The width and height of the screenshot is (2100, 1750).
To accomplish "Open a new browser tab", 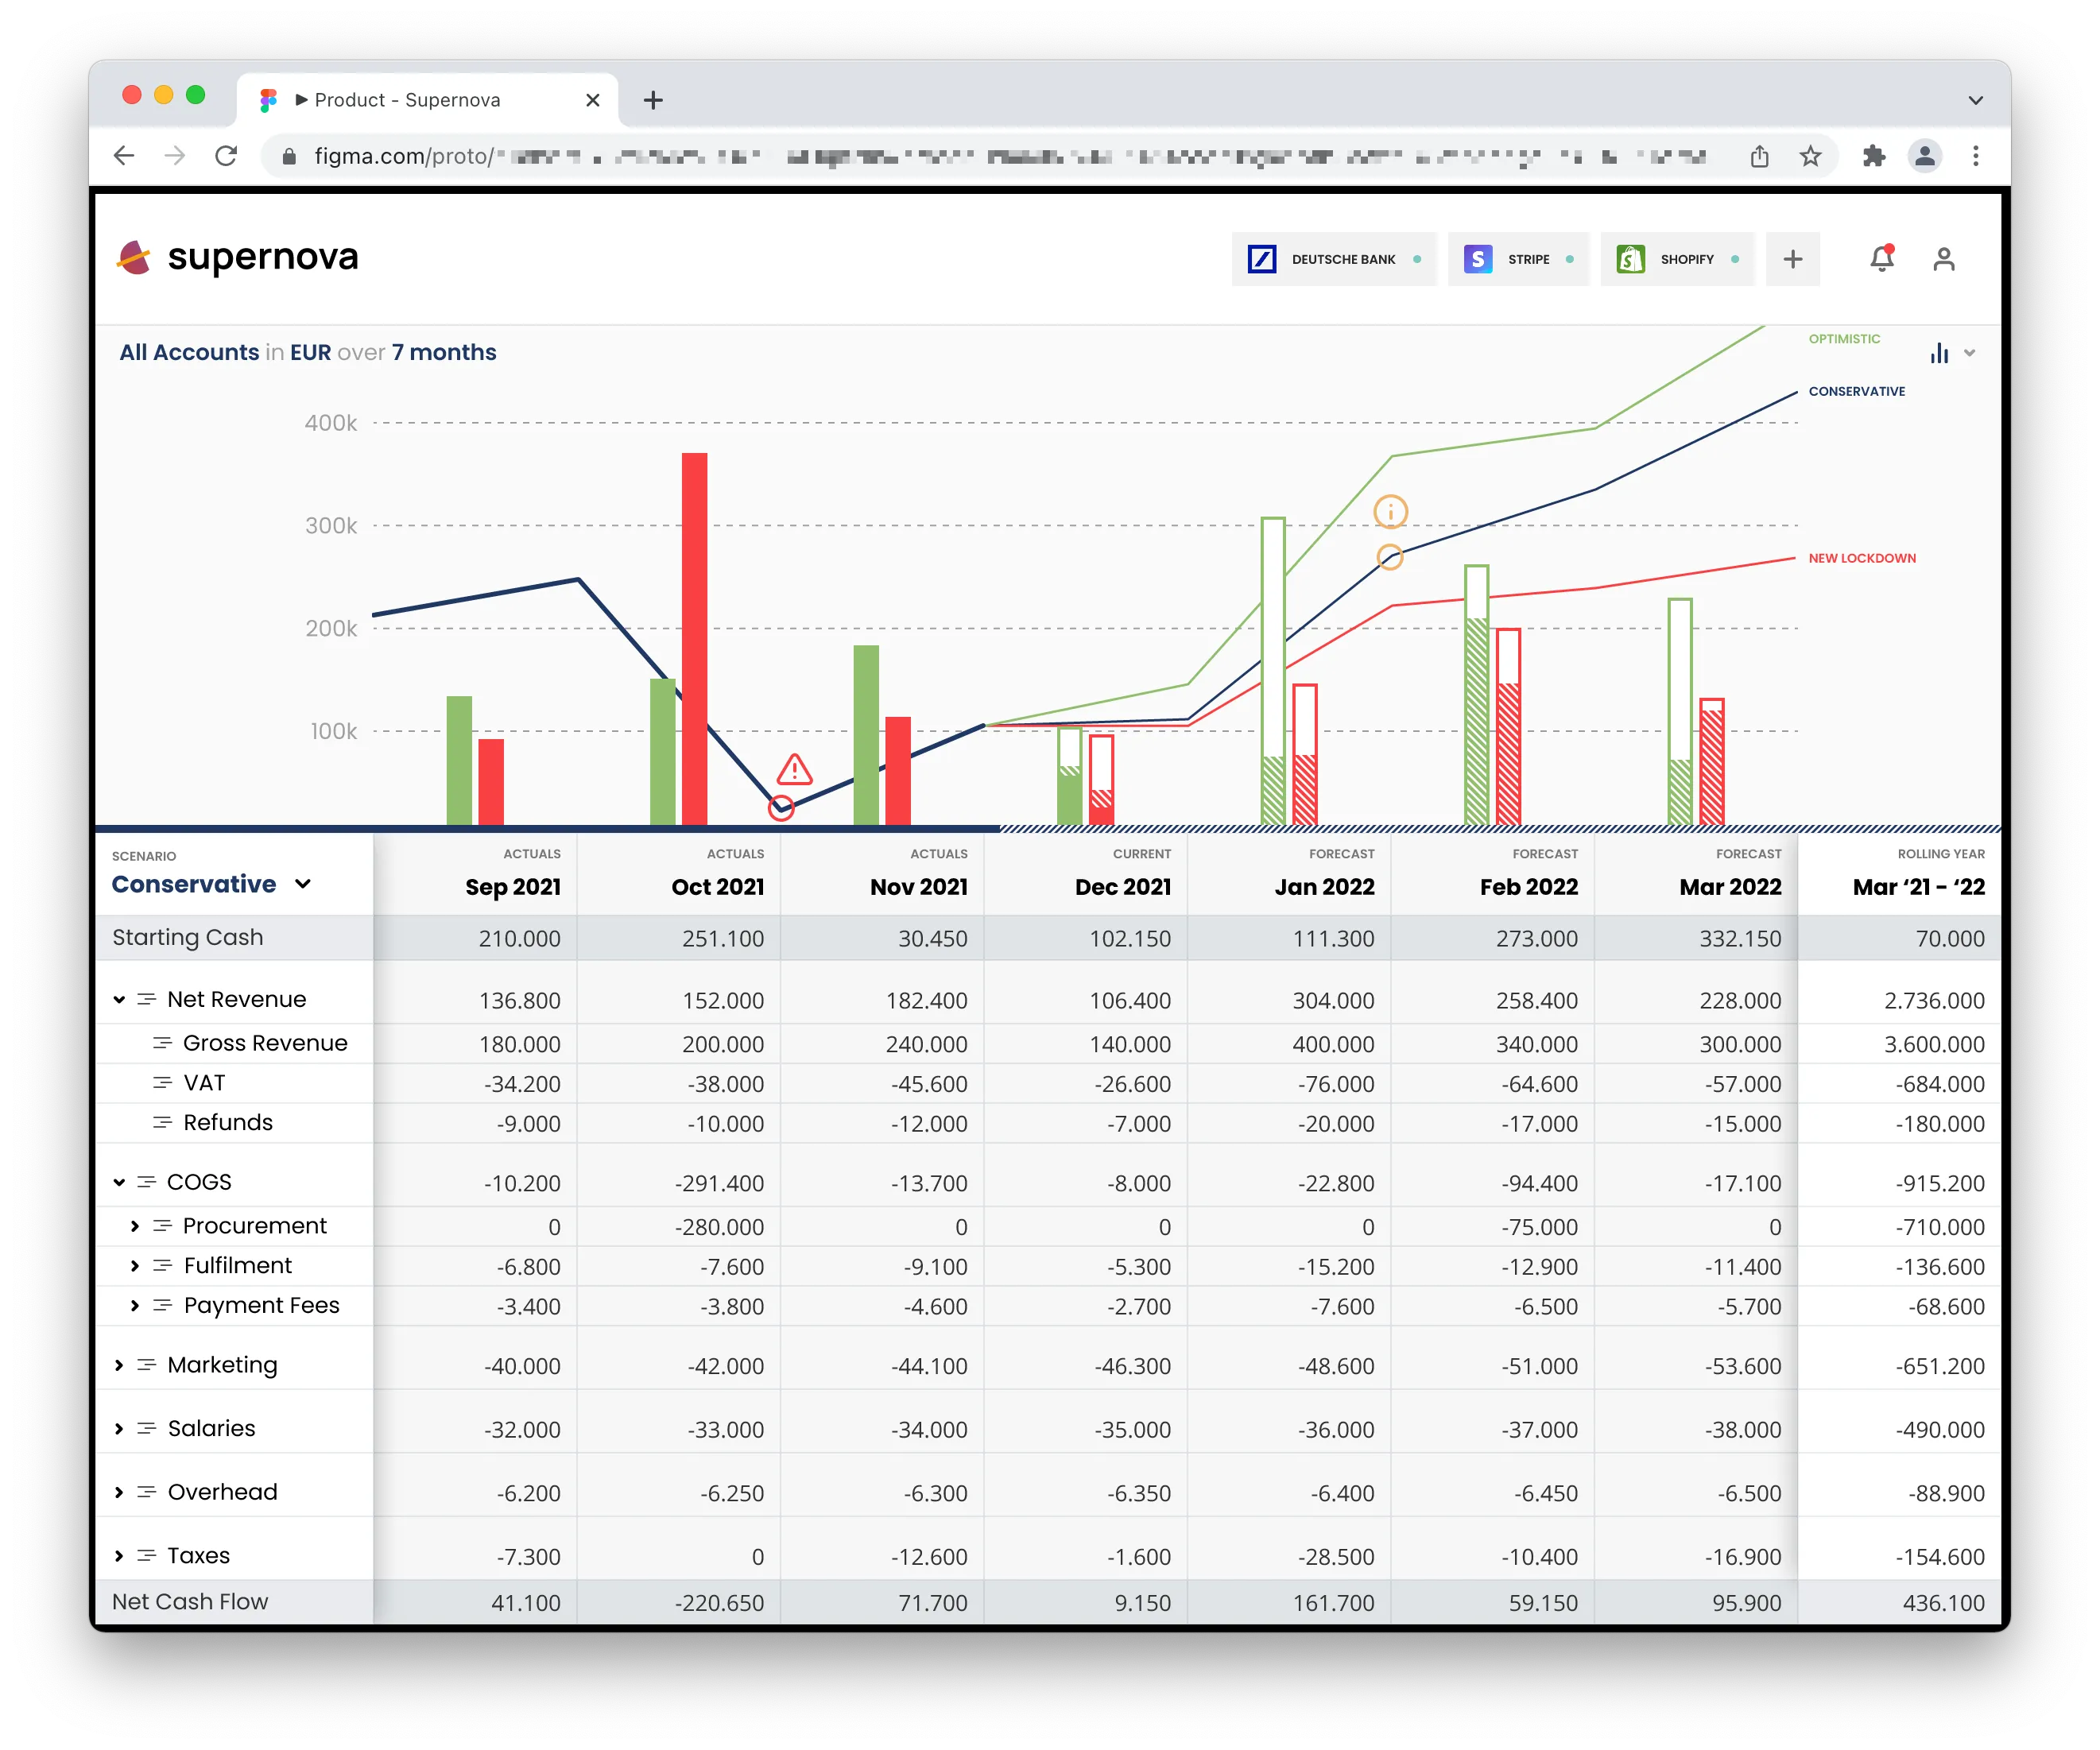I will [x=653, y=100].
